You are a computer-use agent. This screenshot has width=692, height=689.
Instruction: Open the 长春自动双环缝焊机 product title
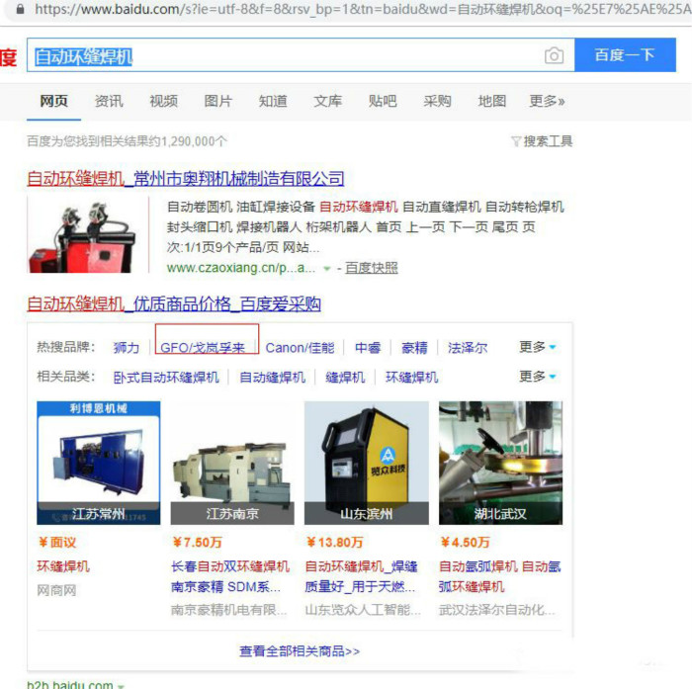(230, 576)
